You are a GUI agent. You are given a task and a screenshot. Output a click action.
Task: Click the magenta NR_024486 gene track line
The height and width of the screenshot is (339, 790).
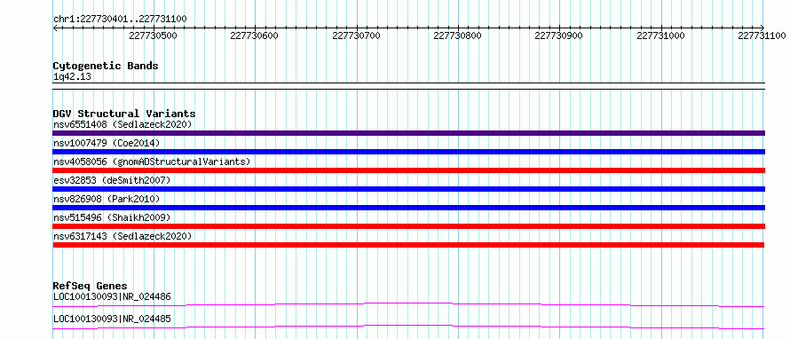408,304
